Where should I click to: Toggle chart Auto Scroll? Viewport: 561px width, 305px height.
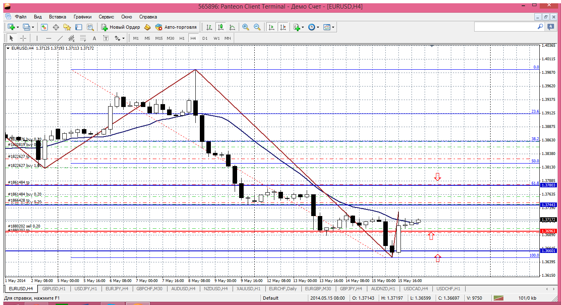click(x=271, y=27)
